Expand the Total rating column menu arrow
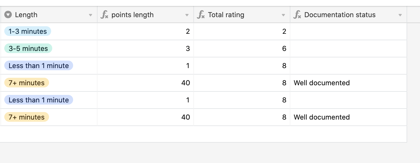This screenshot has width=420, height=163. coord(283,15)
